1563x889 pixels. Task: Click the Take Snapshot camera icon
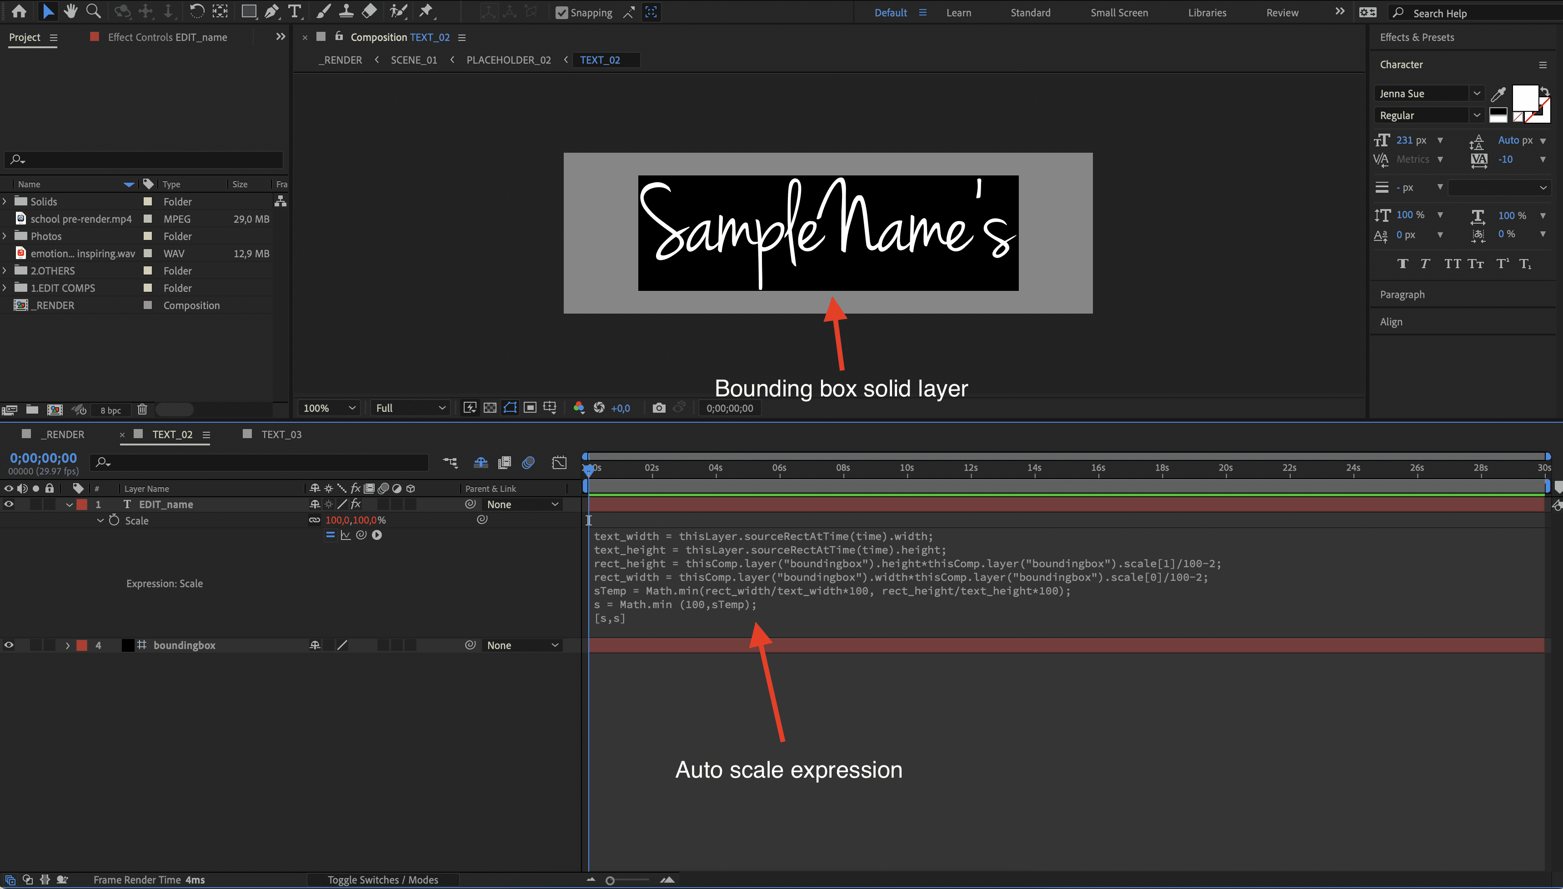[658, 408]
